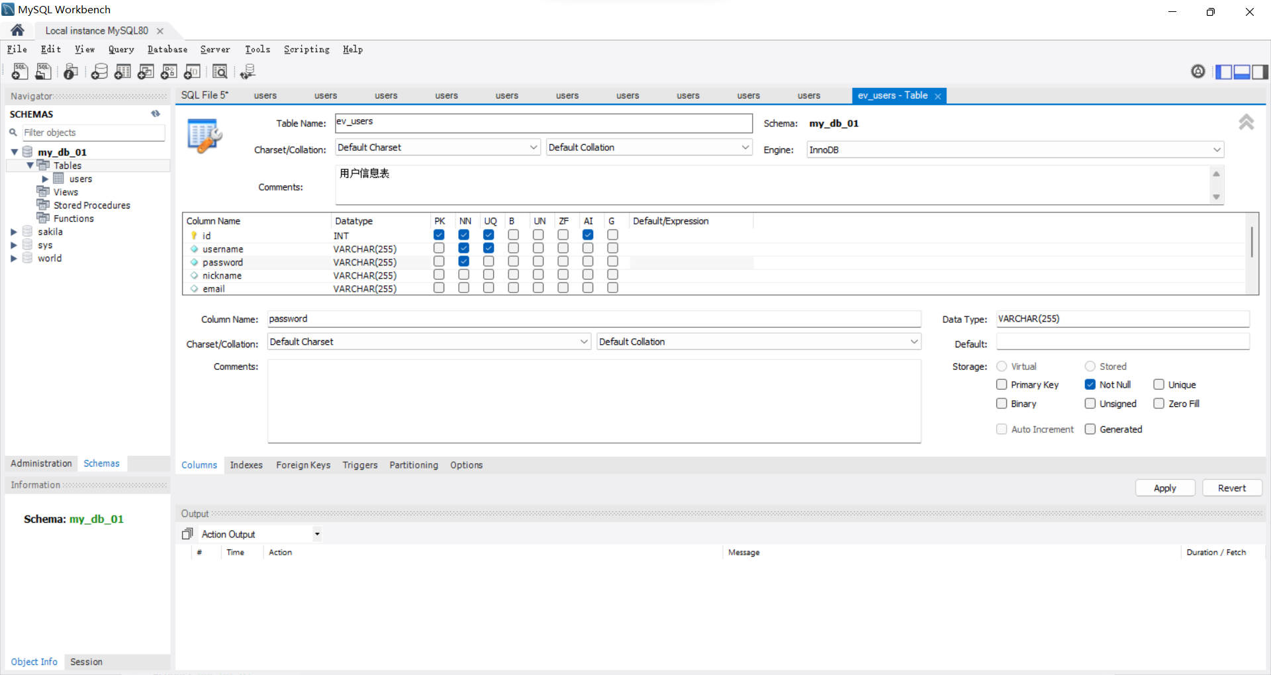1271x675 pixels.
Task: Go to the home screen icon
Action: tap(18, 30)
